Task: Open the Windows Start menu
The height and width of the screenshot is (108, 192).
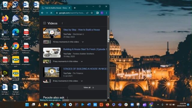Action: pyautogui.click(x=27, y=105)
